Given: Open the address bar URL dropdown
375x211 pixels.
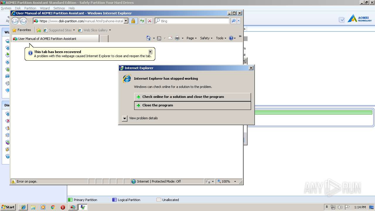Looking at the screenshot, I should [126, 21].
